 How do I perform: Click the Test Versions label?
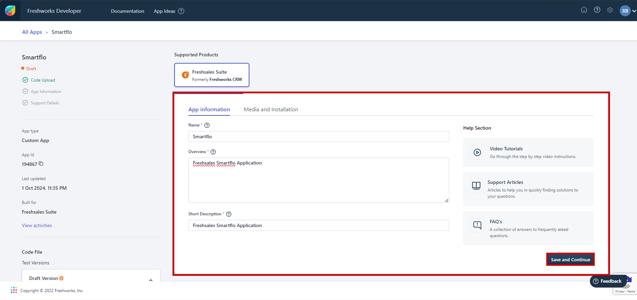click(x=35, y=263)
